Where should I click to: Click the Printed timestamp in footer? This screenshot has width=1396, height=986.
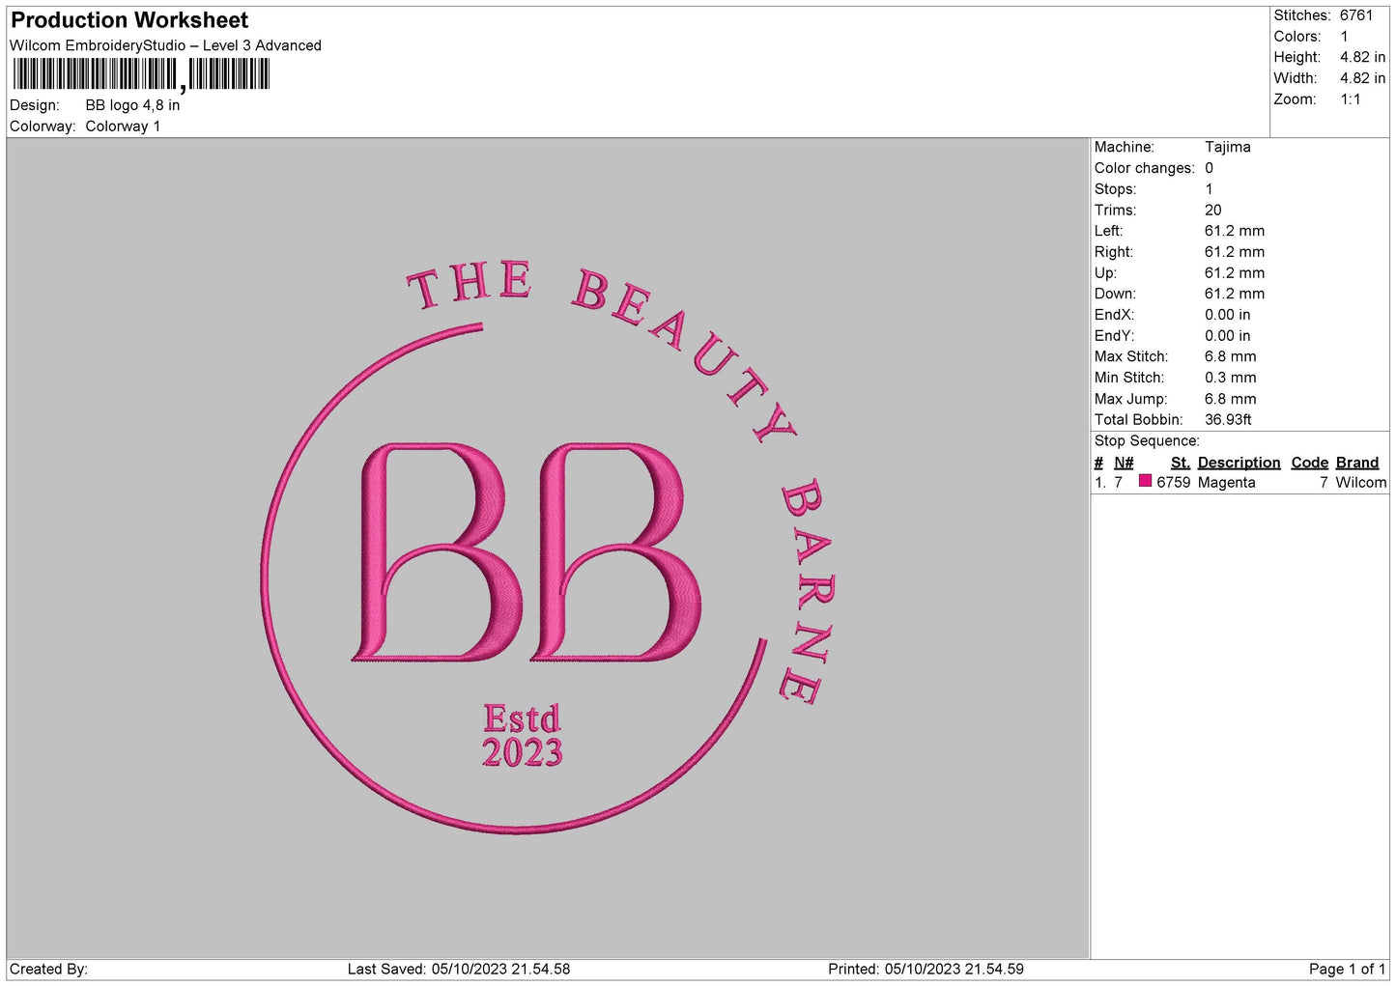coord(926,969)
